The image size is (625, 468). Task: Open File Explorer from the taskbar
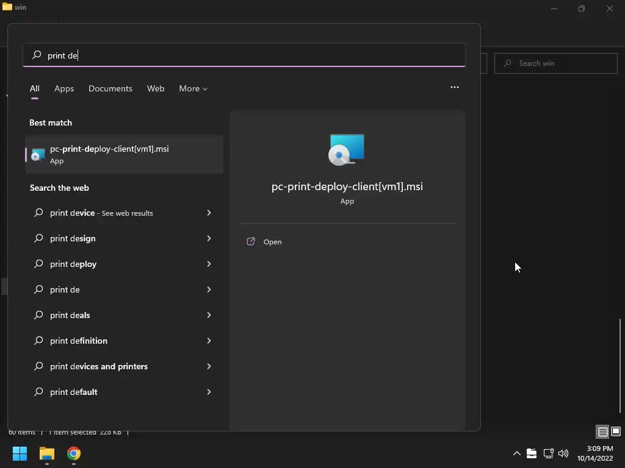click(46, 453)
